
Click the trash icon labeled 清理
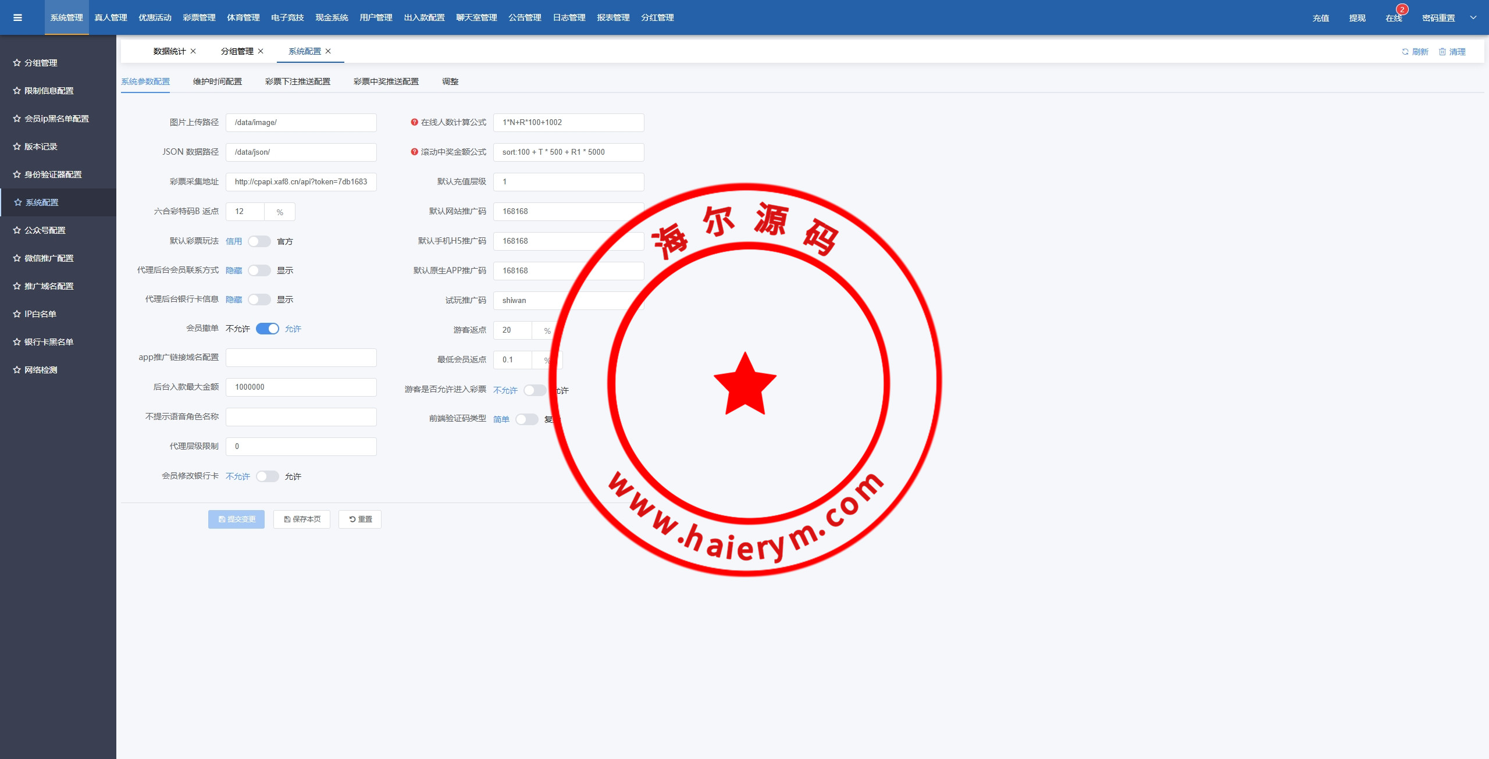pyautogui.click(x=1442, y=52)
